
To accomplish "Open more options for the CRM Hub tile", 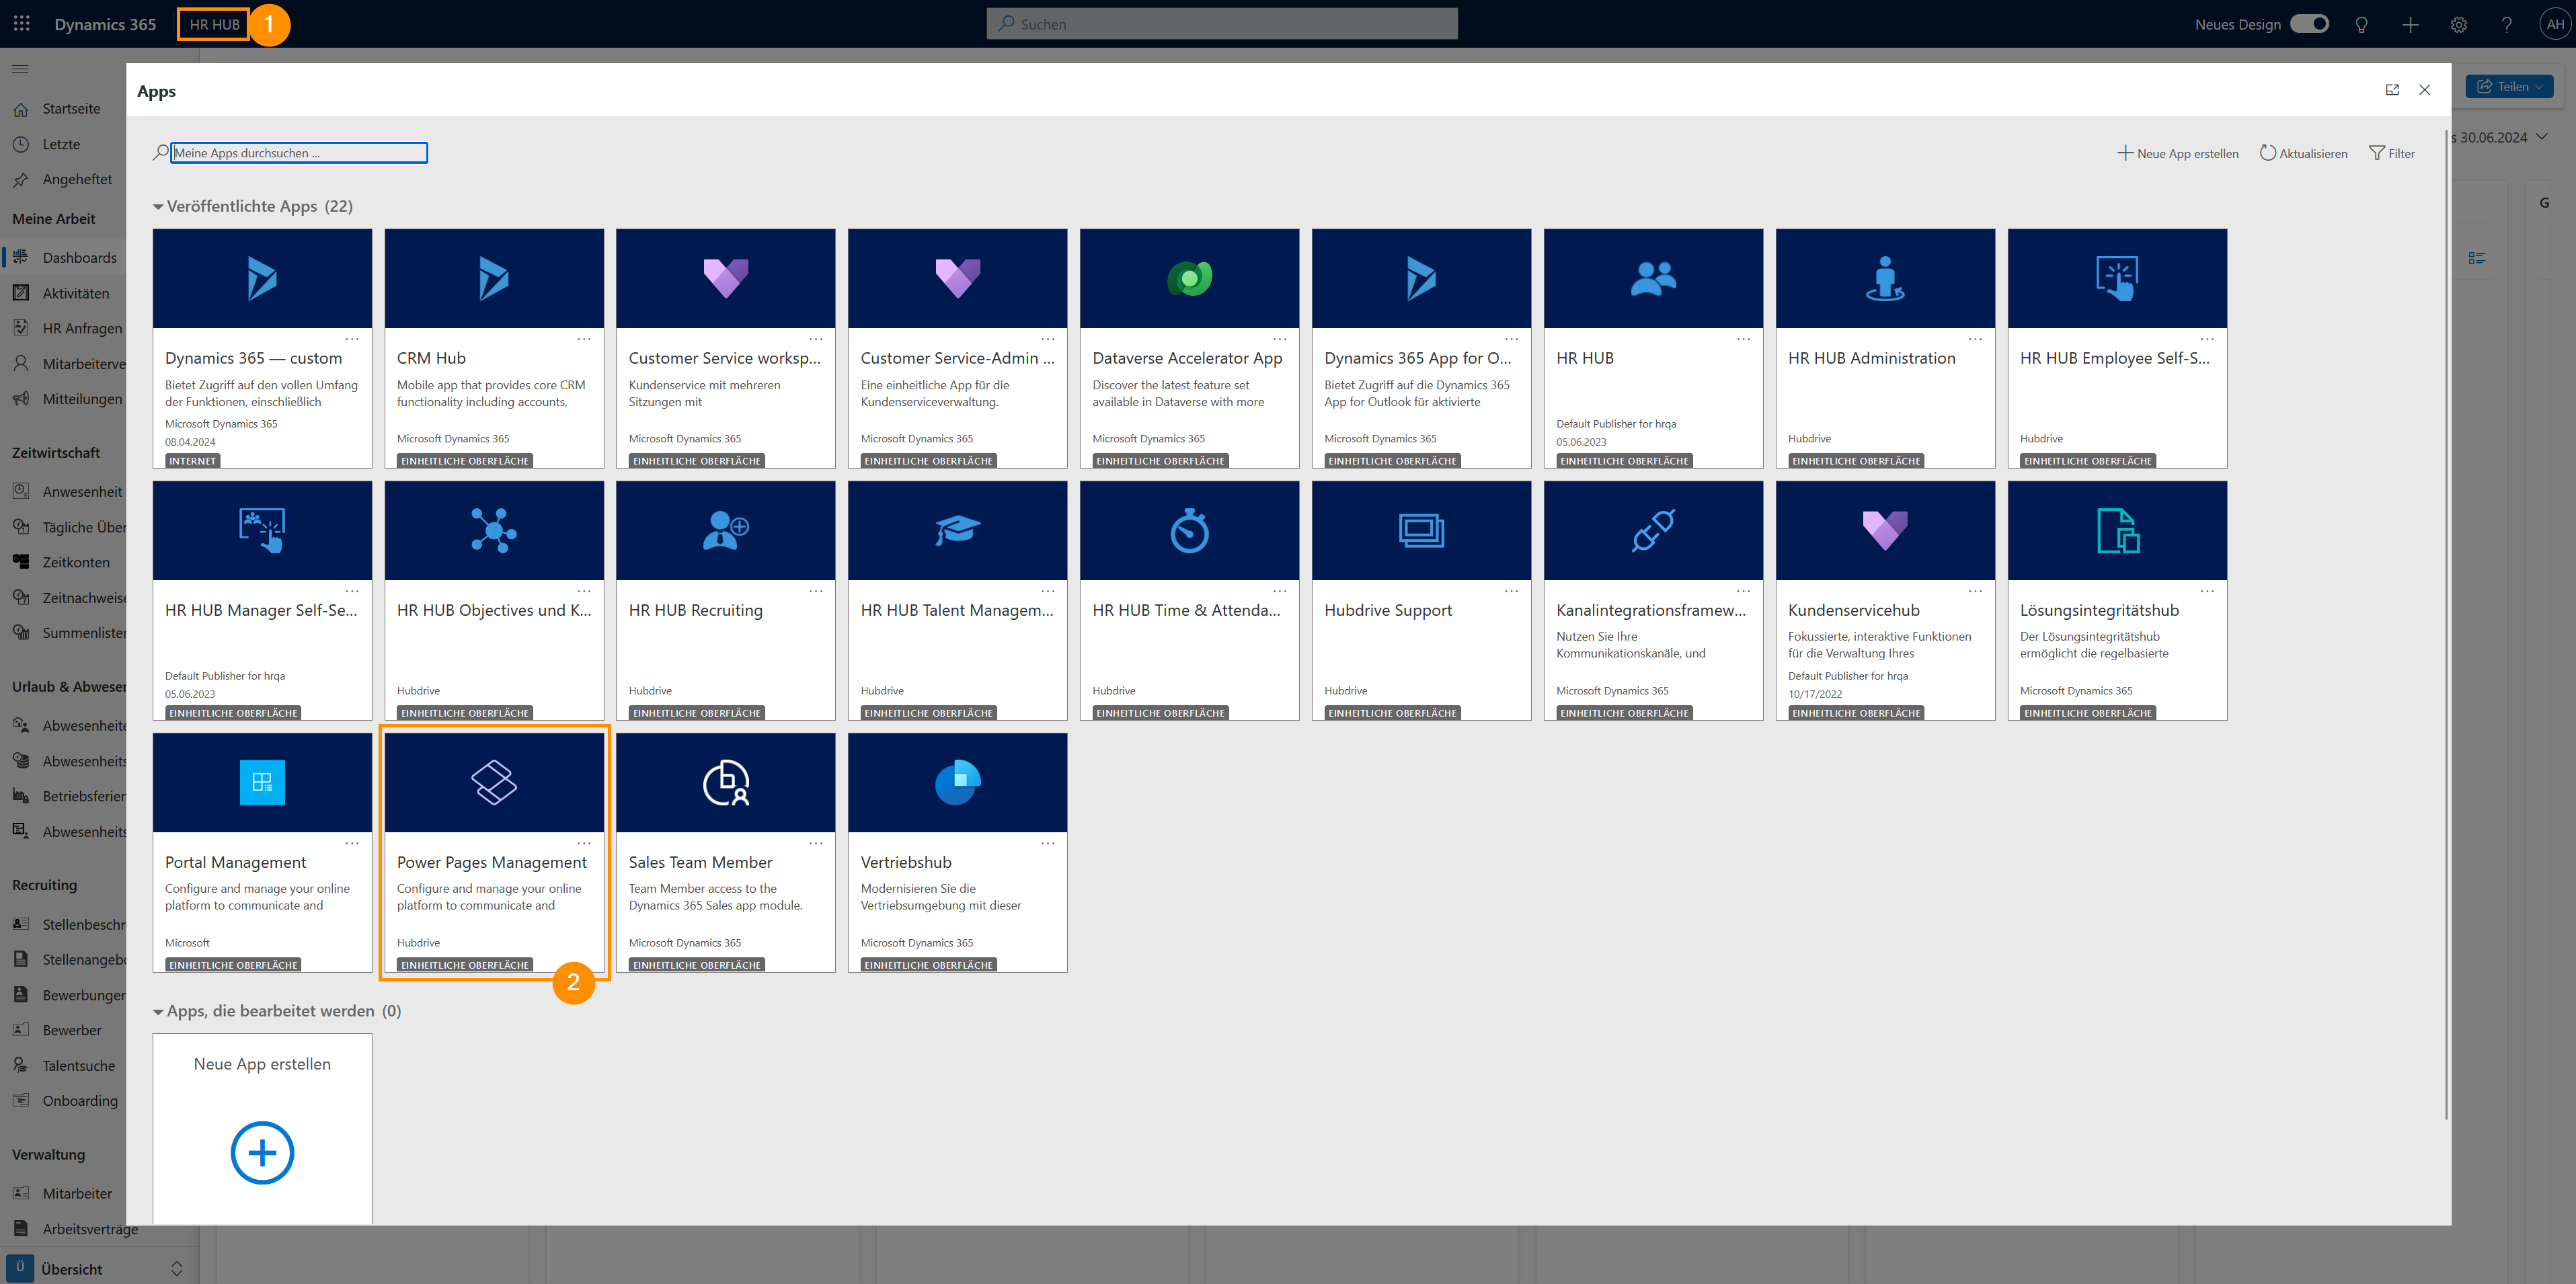I will (584, 339).
